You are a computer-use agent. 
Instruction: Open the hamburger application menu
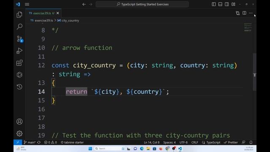27,4
